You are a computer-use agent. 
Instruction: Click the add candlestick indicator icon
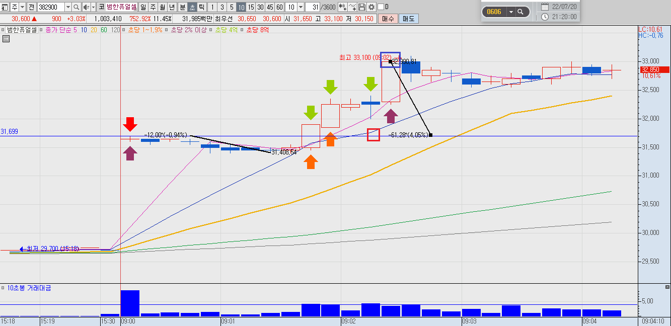[342, 7]
